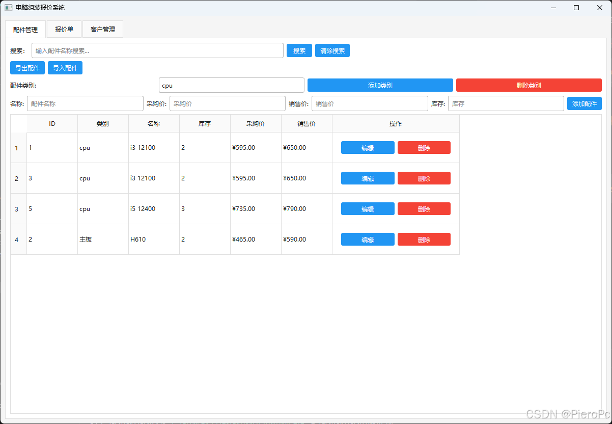The height and width of the screenshot is (424, 612).
Task: Click the 名称 column header
Action: (x=154, y=124)
